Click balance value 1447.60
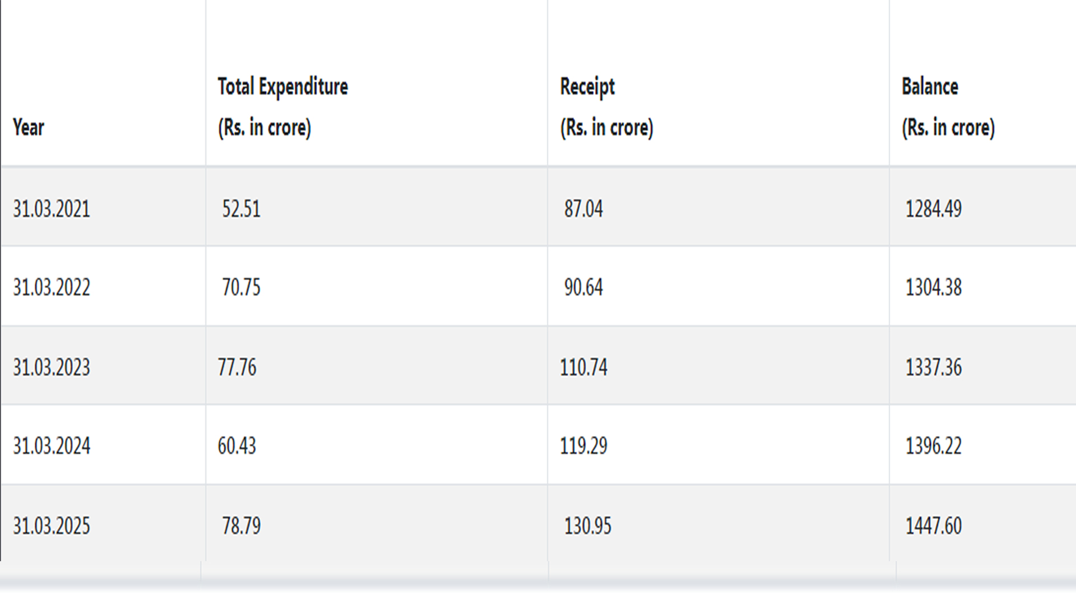 click(x=933, y=526)
